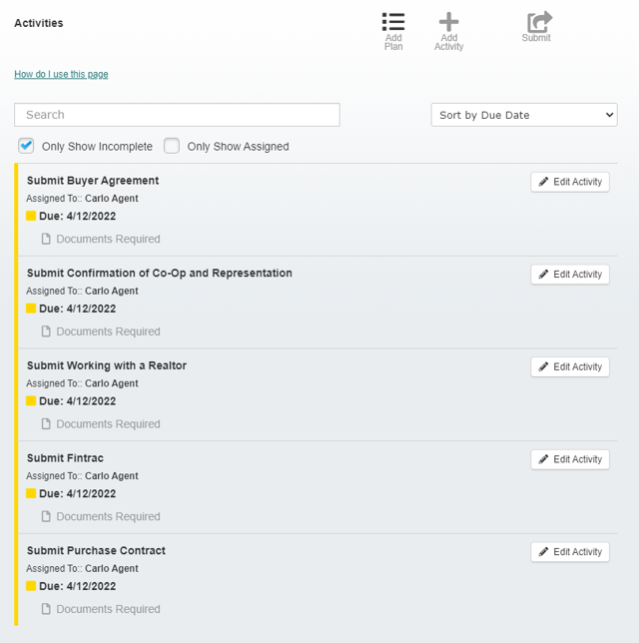
Task: Click the Submit share icon
Action: click(x=539, y=22)
